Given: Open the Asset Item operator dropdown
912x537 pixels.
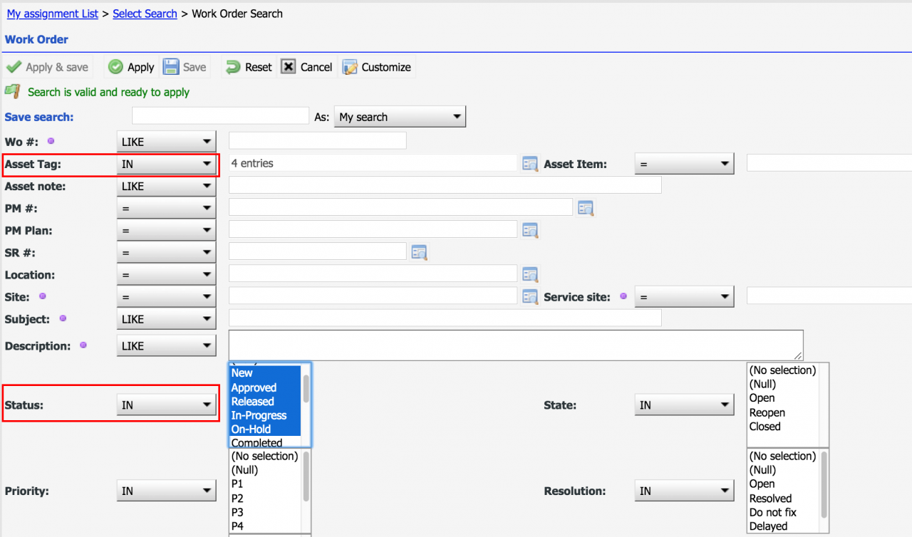Looking at the screenshot, I should 684,164.
